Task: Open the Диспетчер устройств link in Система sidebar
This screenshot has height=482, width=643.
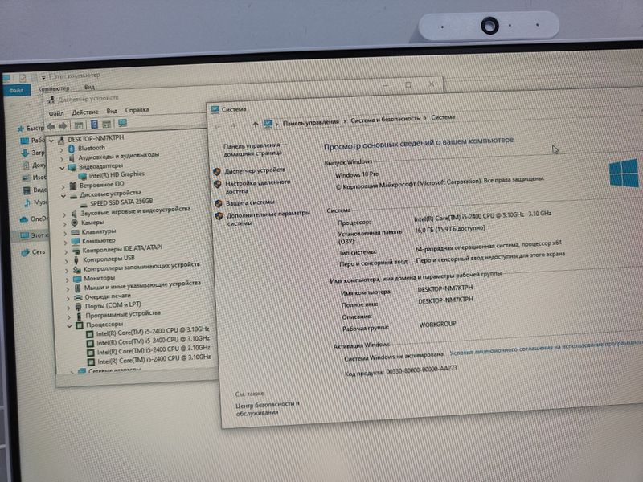Action: pos(255,170)
